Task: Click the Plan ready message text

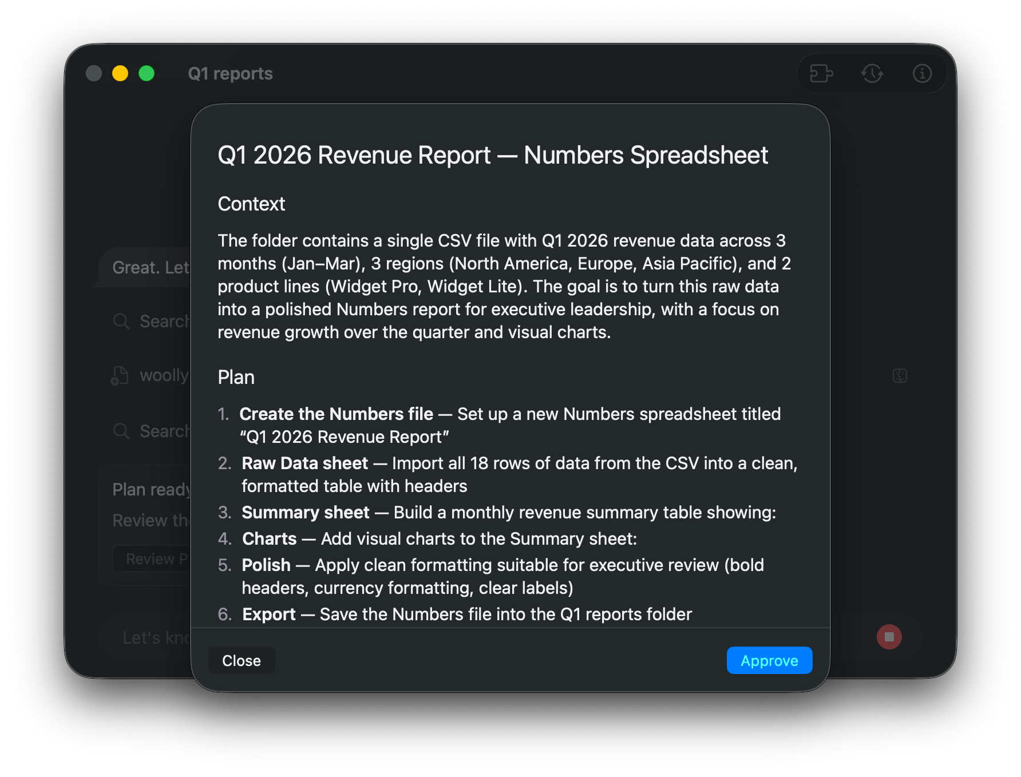Action: click(152, 489)
